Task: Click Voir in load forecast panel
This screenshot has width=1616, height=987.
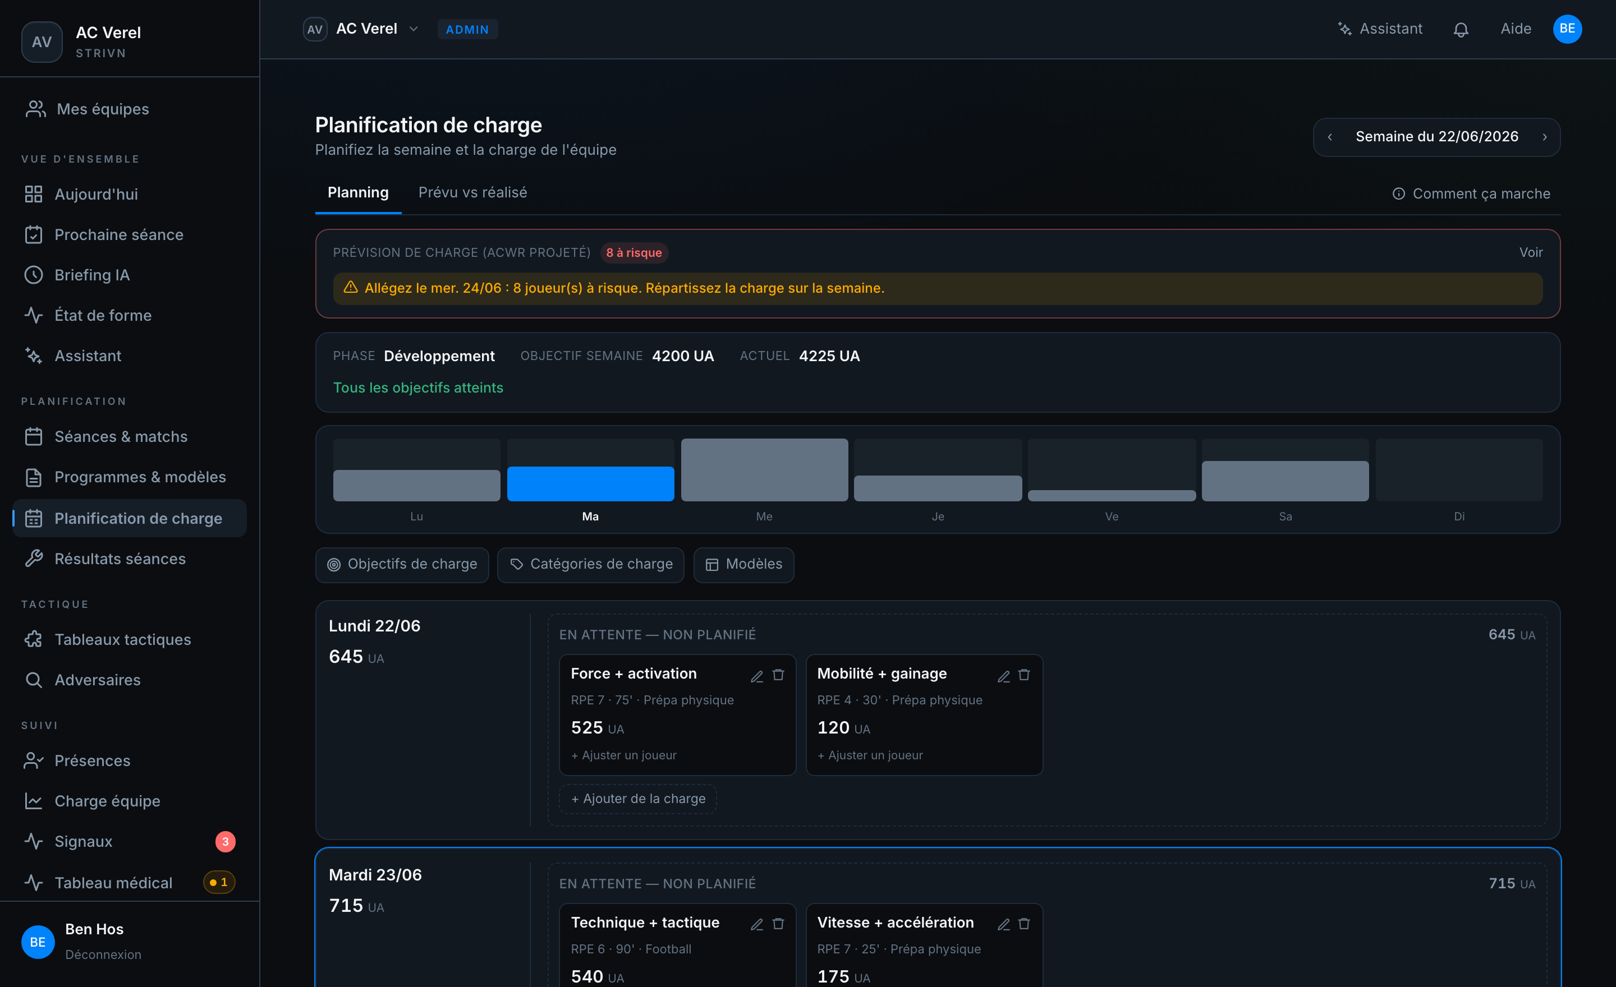Action: tap(1531, 252)
